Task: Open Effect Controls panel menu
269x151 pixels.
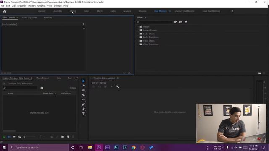Action: click(x=17, y=18)
